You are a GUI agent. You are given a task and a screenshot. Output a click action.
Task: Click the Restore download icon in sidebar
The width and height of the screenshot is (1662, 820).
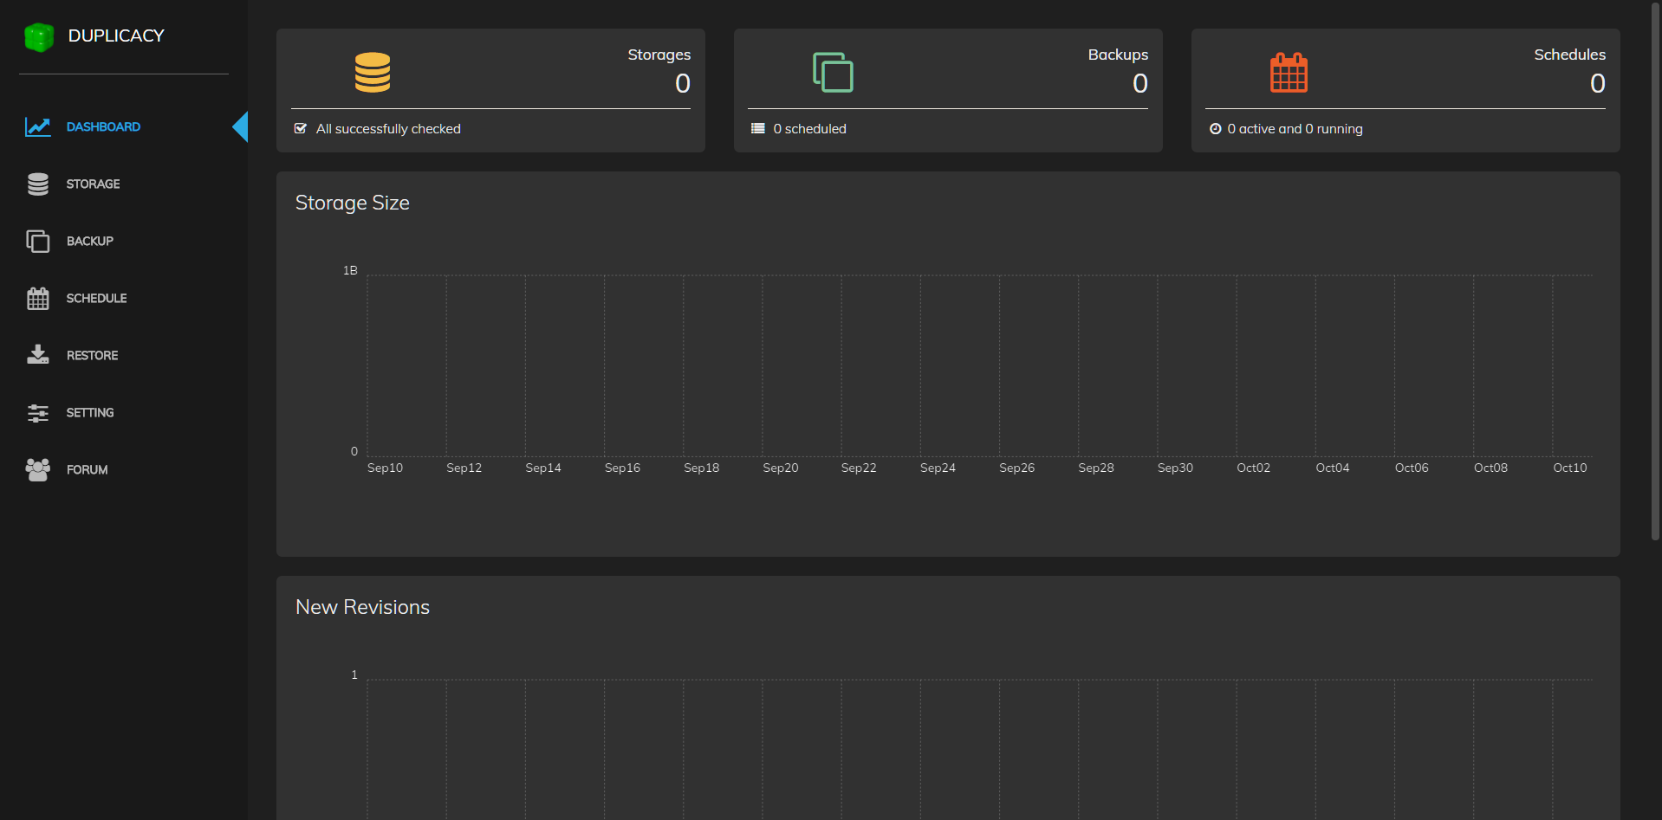pyautogui.click(x=38, y=355)
